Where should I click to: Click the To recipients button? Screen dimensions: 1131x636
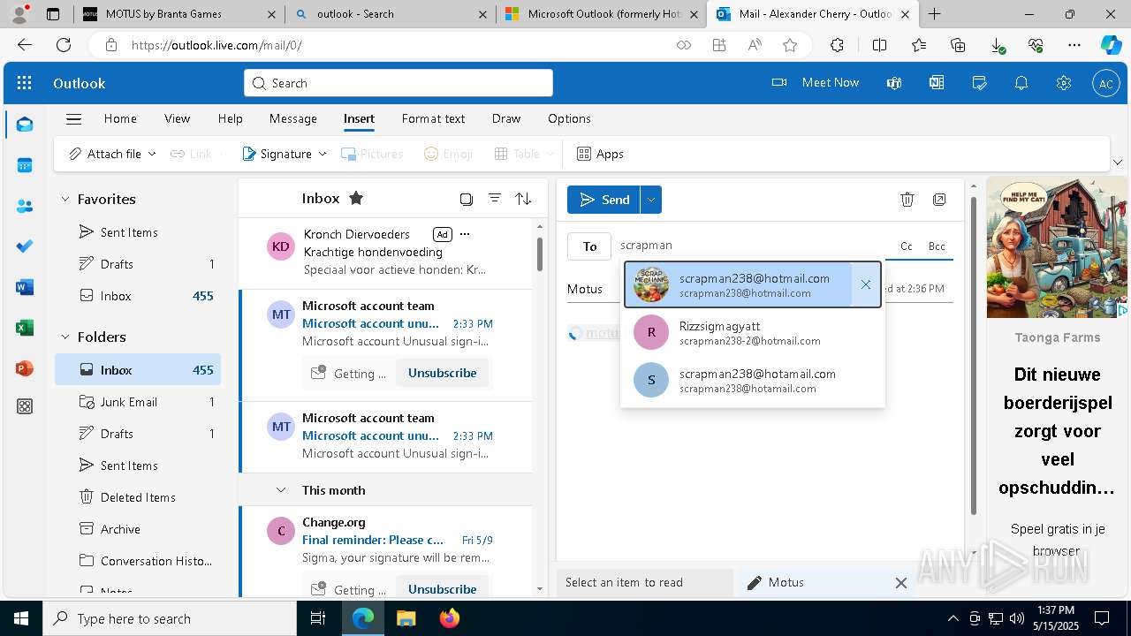[589, 246]
